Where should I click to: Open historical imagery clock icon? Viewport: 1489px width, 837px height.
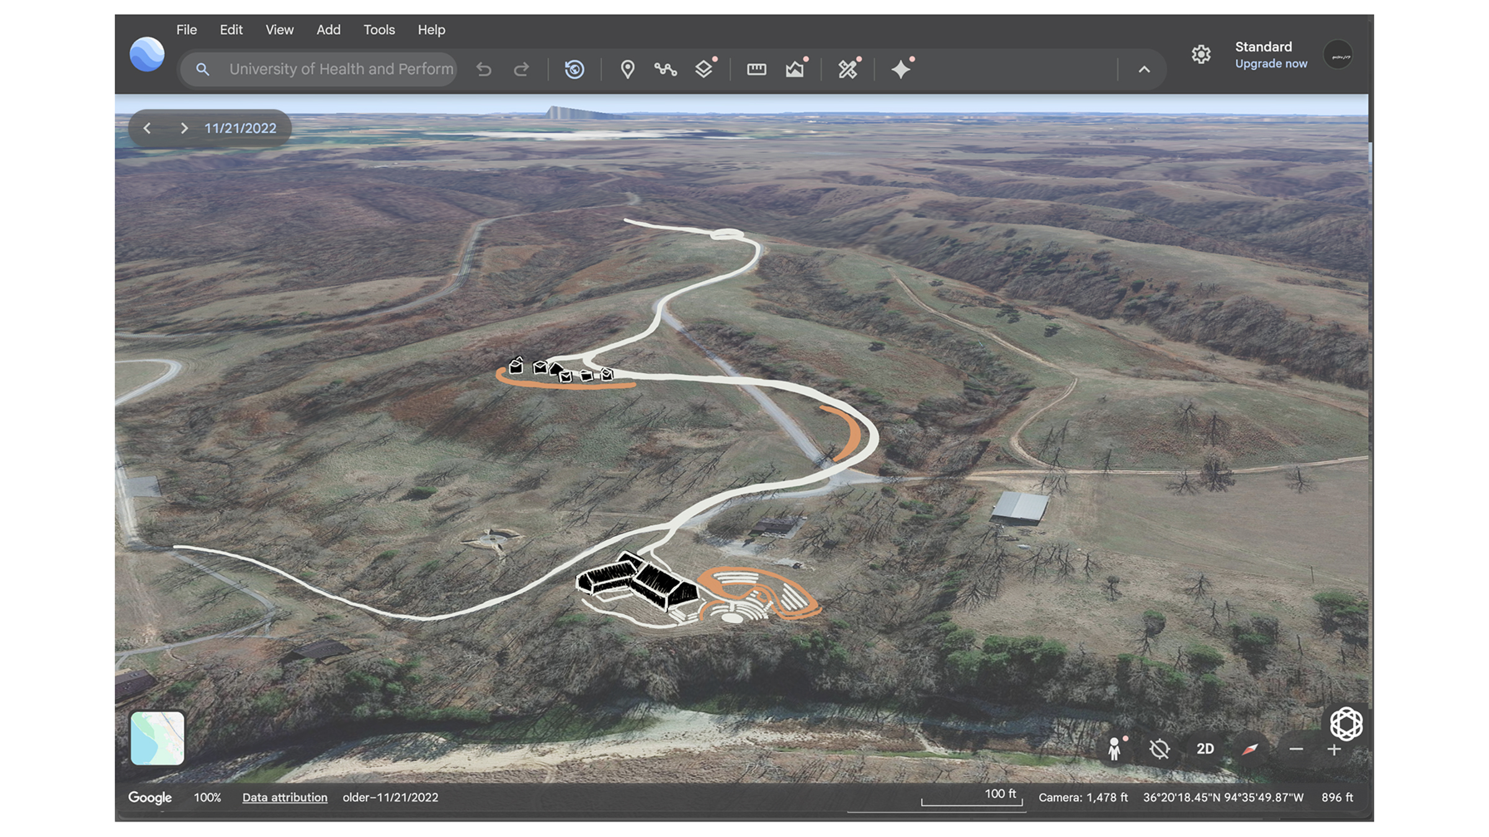(x=575, y=69)
